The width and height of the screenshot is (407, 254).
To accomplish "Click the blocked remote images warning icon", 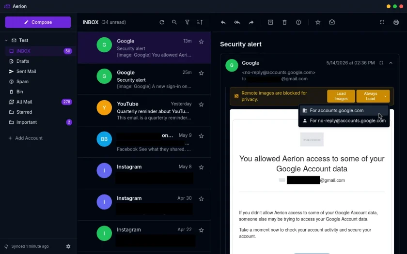I will 236,96.
